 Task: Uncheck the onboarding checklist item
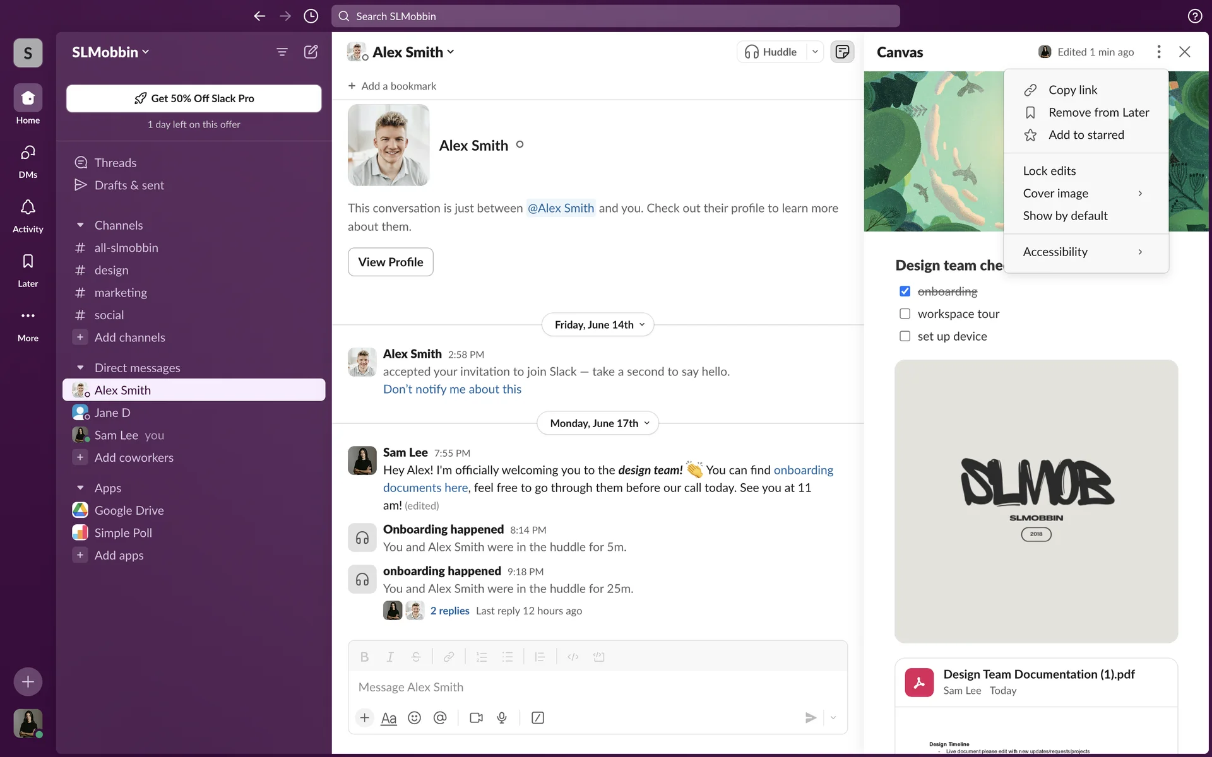click(905, 291)
